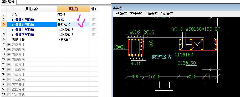Click plus icon beside 显示样式
The image size is (240, 97).
click(9, 94)
